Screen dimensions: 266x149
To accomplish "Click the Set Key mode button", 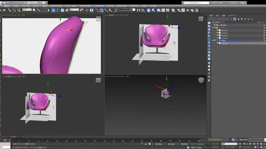I will tap(216, 147).
